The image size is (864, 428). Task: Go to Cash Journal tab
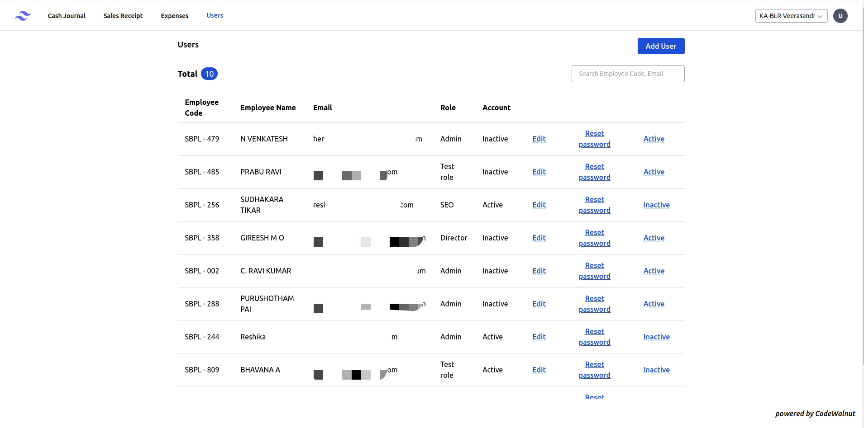[x=67, y=16]
